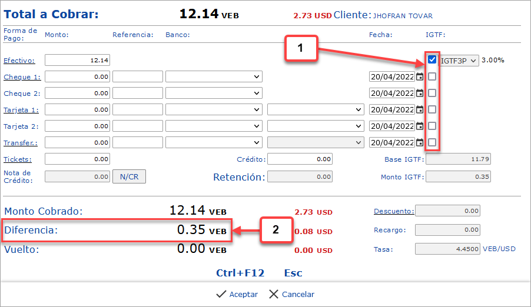This screenshot has height=307, width=531.
Task: Open the Descuento link
Action: (x=394, y=211)
